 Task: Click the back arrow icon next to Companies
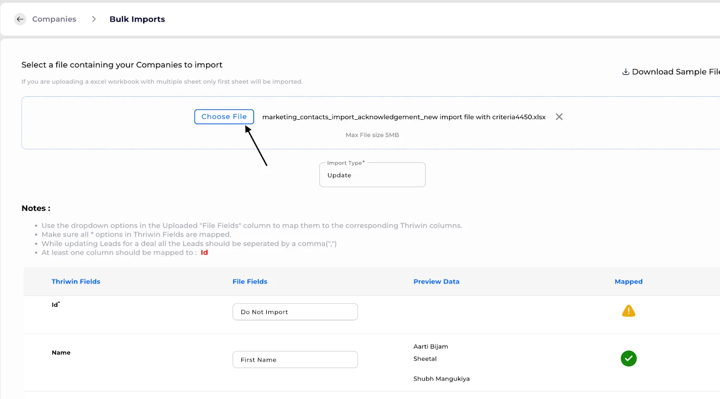click(20, 19)
